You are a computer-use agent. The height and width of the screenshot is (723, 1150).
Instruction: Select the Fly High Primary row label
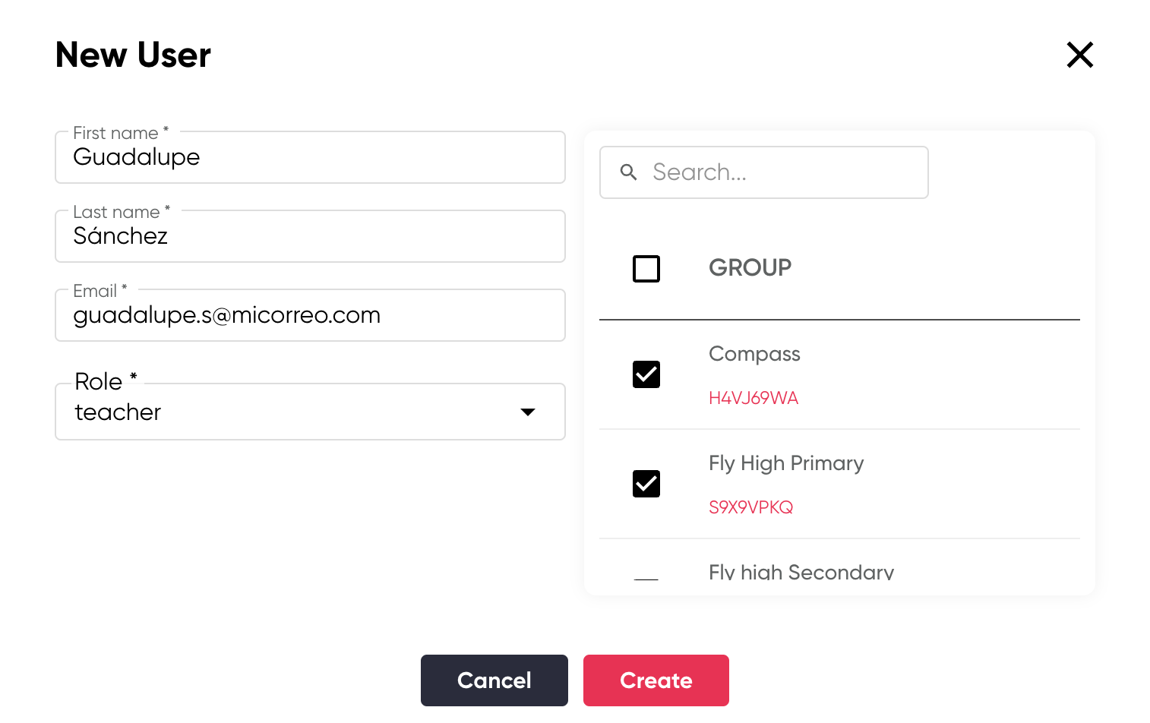786,463
